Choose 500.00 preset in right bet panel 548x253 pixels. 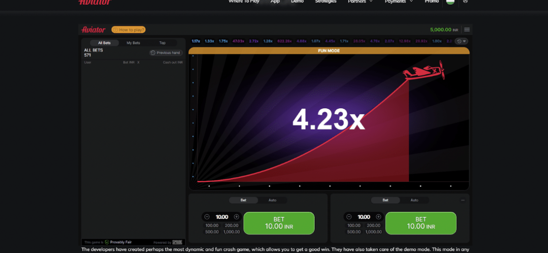point(354,232)
